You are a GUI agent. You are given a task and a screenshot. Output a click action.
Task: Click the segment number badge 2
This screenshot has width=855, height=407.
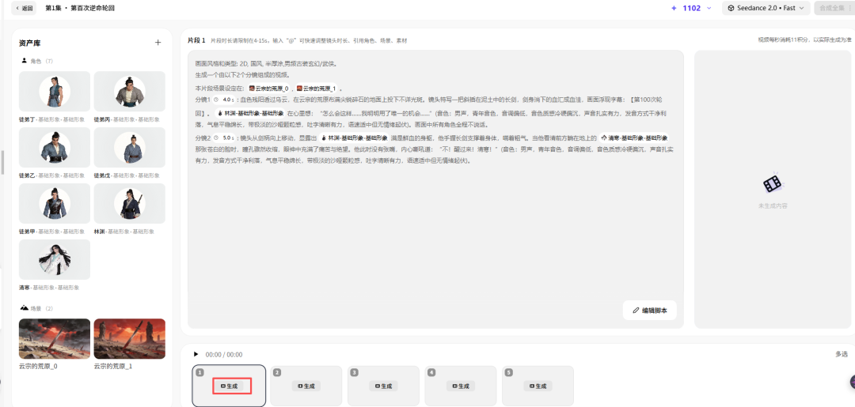277,373
